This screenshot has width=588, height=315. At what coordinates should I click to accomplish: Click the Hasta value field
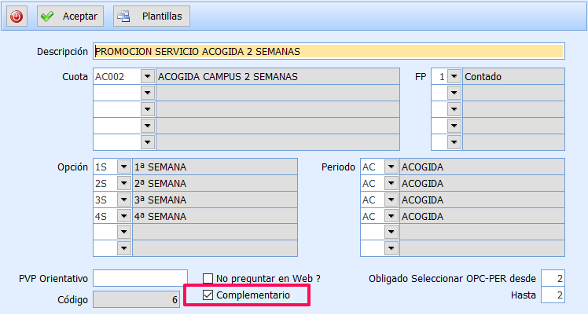(x=553, y=295)
